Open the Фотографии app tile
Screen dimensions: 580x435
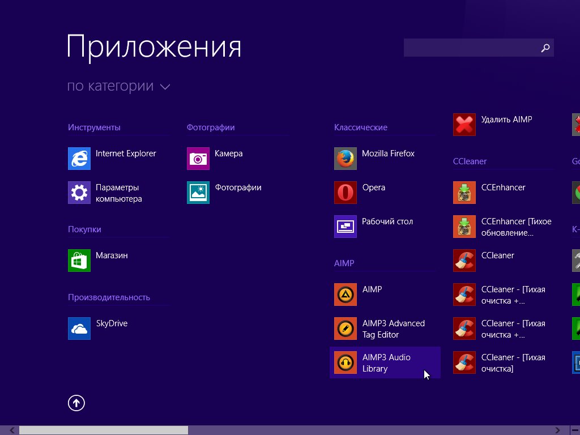click(198, 193)
